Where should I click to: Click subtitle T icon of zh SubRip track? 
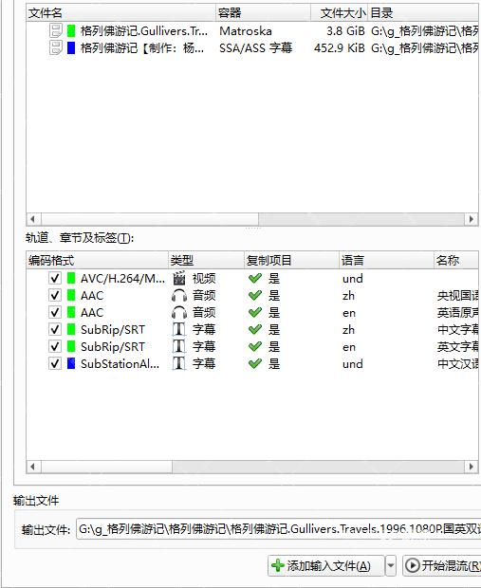(x=179, y=329)
